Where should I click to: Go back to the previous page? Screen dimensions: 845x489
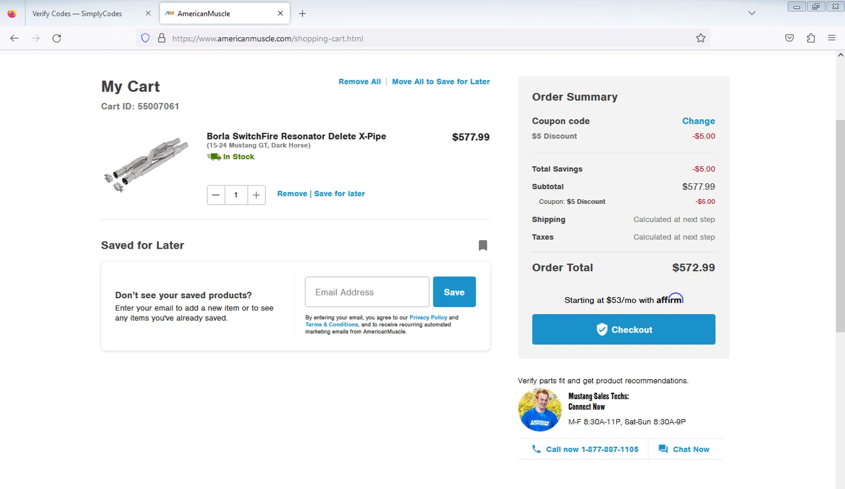15,38
